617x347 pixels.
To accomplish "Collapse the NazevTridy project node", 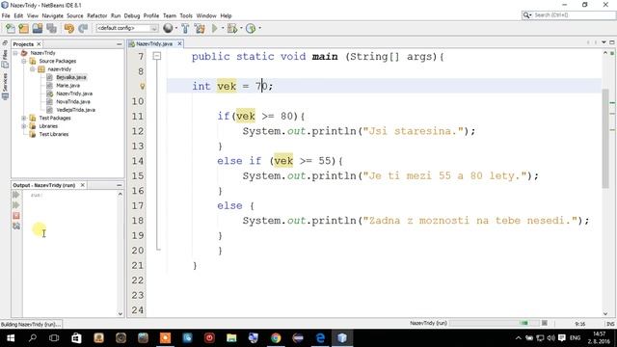I will 15,53.
